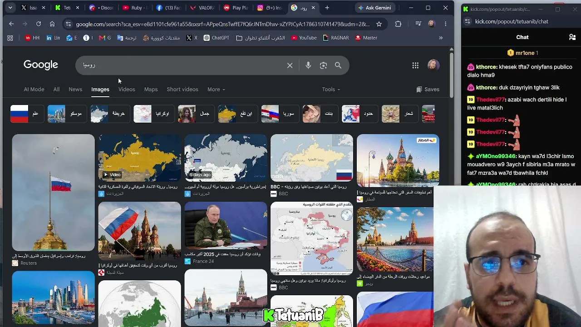Open the Google account avatar menu
Image resolution: width=581 pixels, height=327 pixels.
(433, 65)
